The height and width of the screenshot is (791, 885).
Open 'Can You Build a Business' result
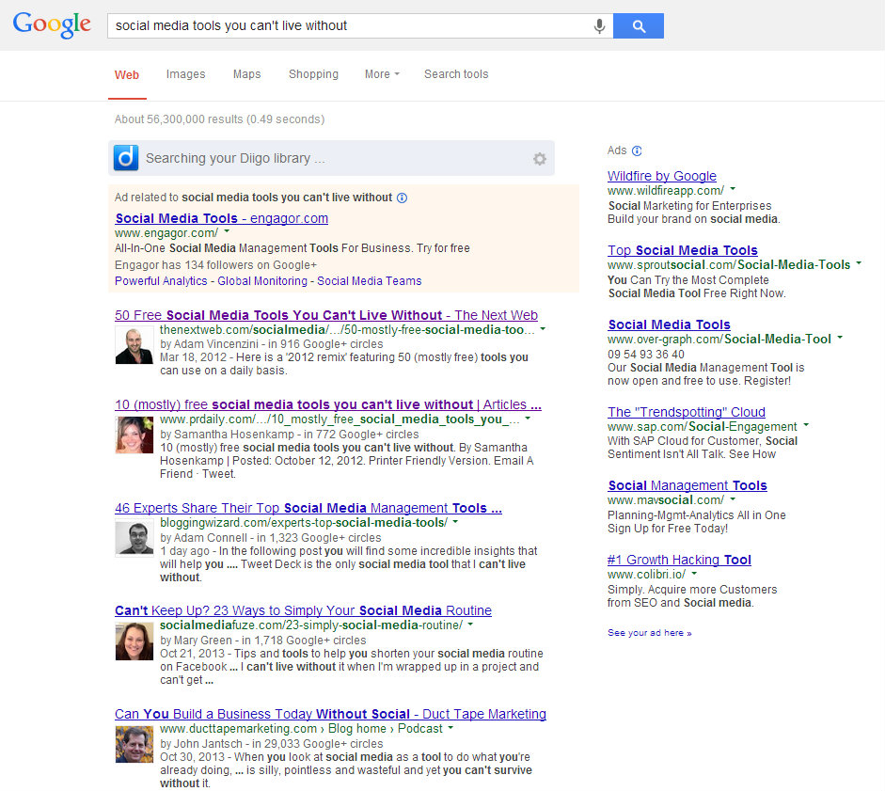(x=330, y=714)
